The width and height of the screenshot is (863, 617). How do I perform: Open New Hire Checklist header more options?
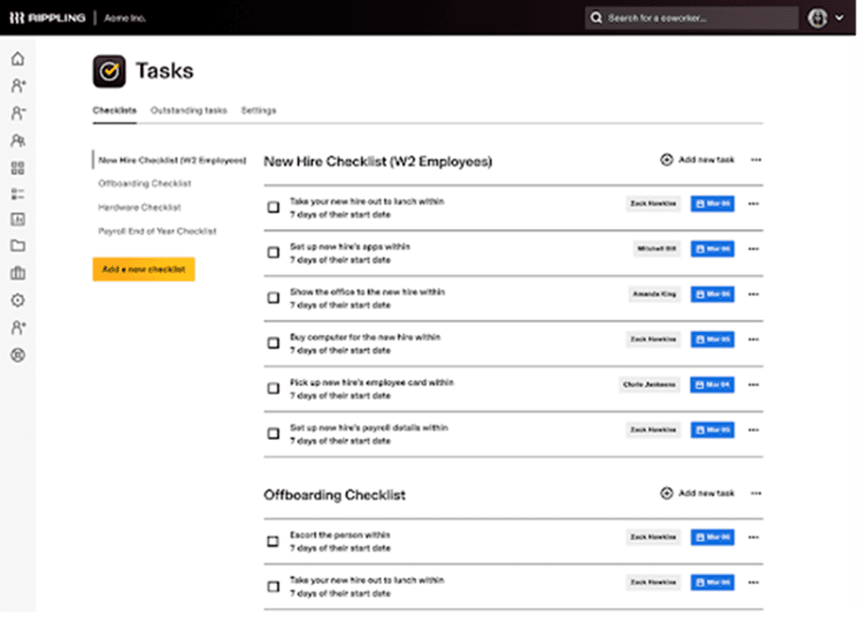[x=755, y=160]
